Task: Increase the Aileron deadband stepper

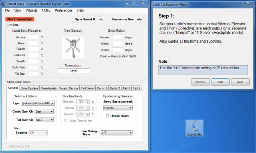Action: (88, 107)
